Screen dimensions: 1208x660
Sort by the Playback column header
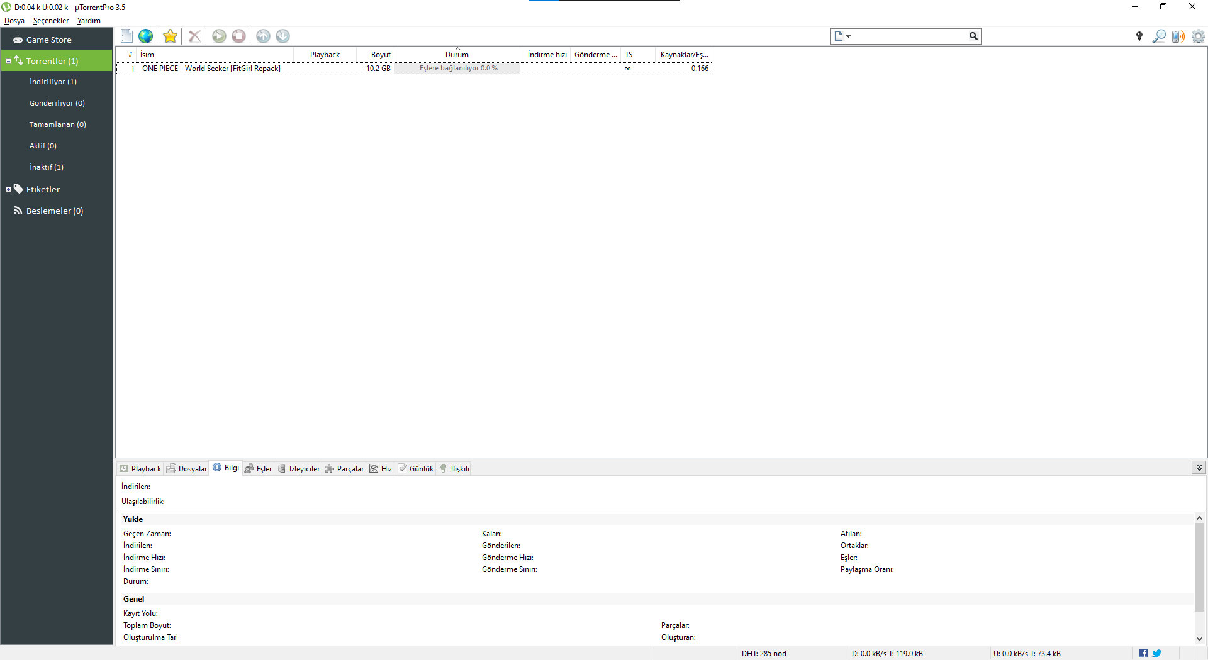[325, 55]
